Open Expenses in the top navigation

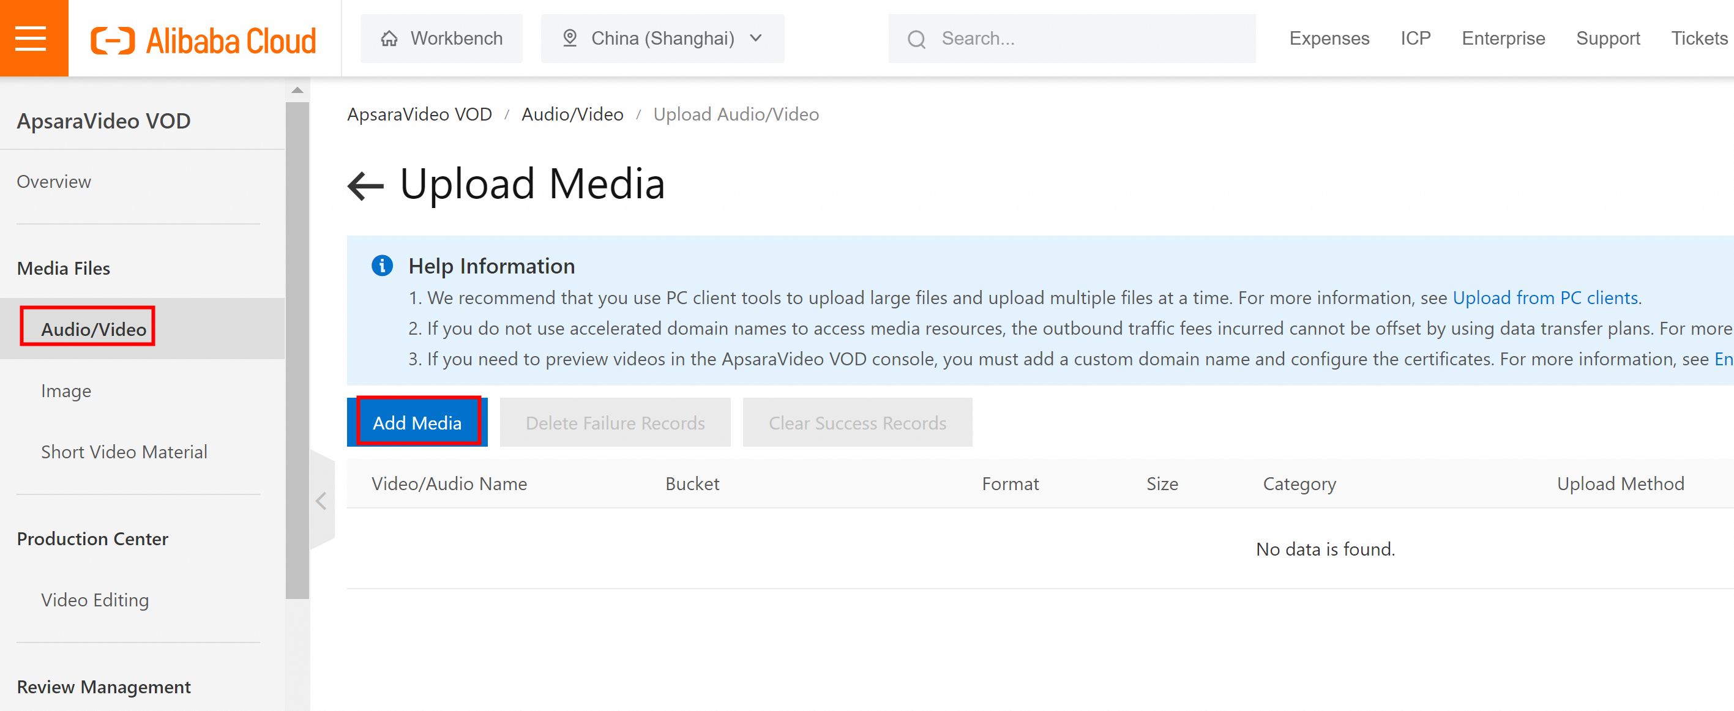(1329, 39)
